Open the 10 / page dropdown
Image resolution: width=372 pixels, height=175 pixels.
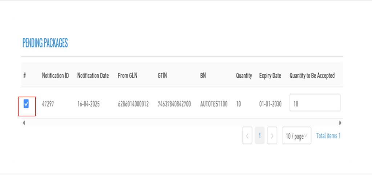pyautogui.click(x=296, y=136)
